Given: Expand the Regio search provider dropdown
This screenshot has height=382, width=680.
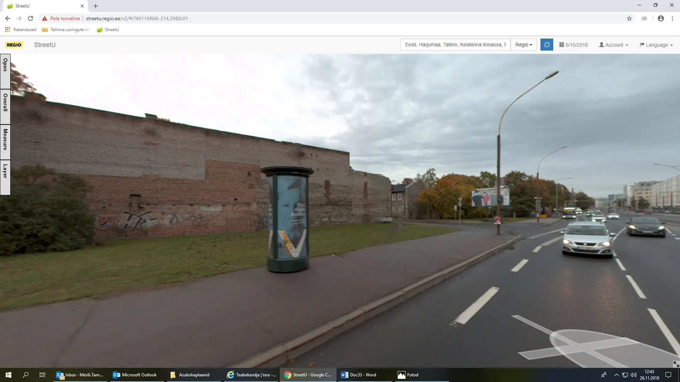Looking at the screenshot, I should pyautogui.click(x=523, y=45).
